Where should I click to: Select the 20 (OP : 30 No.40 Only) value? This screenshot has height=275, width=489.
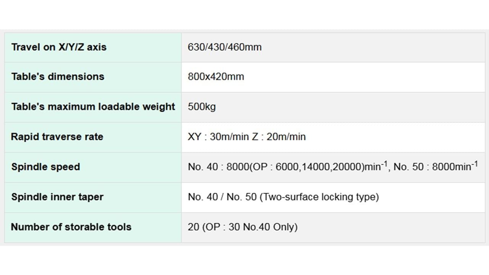[x=243, y=227]
